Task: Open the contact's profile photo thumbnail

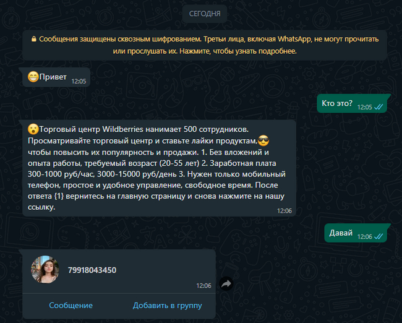Action: (x=45, y=270)
